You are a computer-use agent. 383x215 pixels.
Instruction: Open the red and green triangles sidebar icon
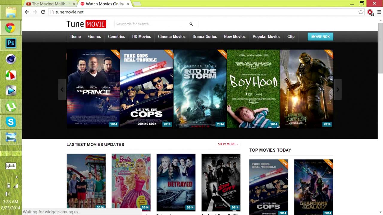coord(11,75)
